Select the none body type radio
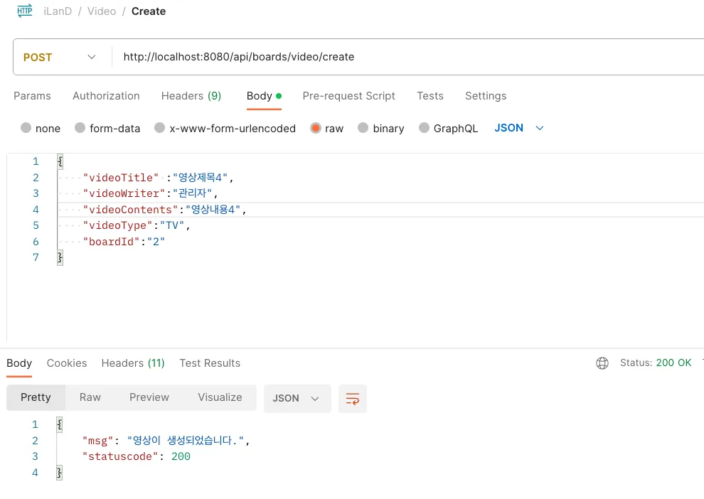Image resolution: width=704 pixels, height=499 pixels. (26, 128)
